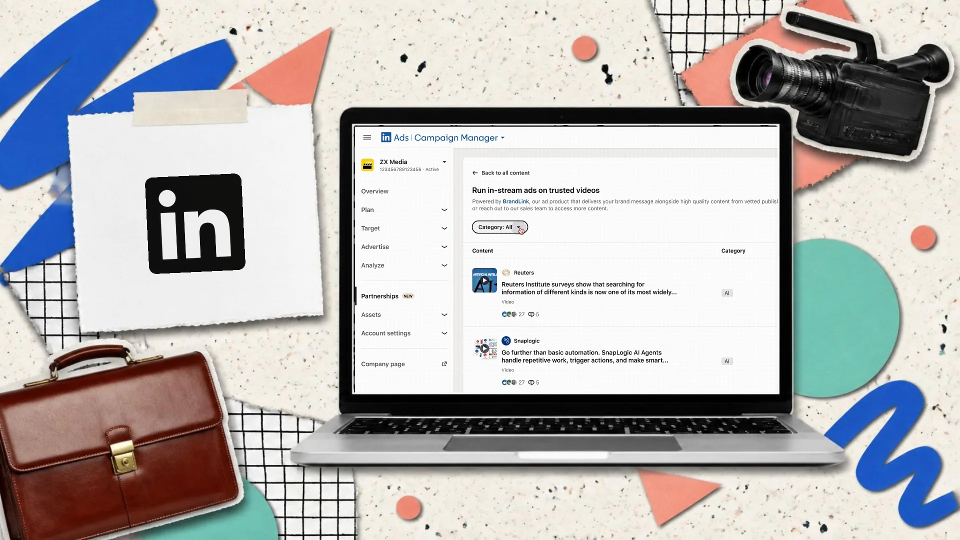This screenshot has height=540, width=960.
Task: Expand the Analyze section chevron
Action: pyautogui.click(x=444, y=265)
